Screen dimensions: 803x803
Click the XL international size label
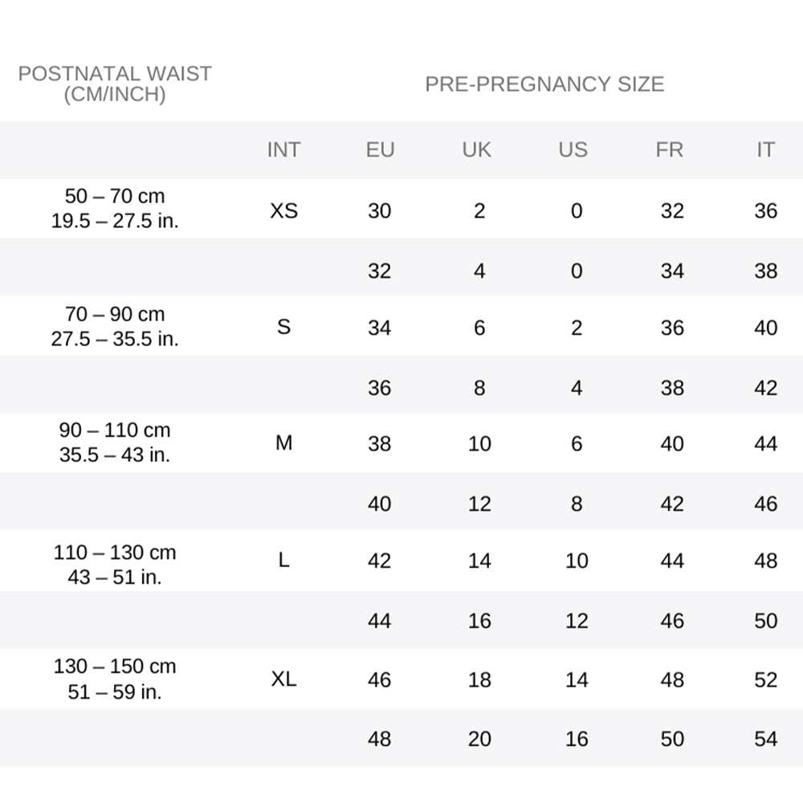[283, 679]
